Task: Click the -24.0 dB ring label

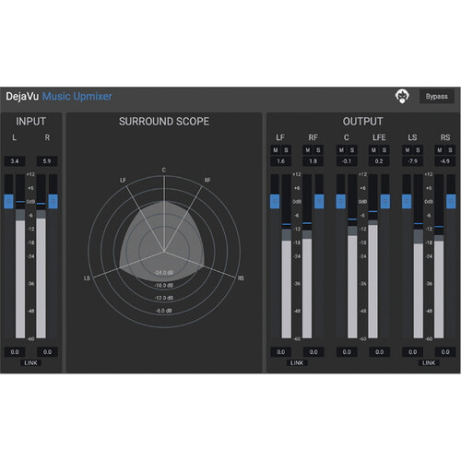Action: [x=164, y=273]
